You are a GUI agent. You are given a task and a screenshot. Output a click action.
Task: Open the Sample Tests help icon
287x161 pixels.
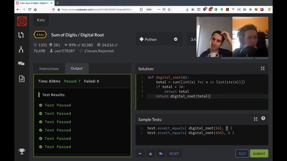click(263, 118)
